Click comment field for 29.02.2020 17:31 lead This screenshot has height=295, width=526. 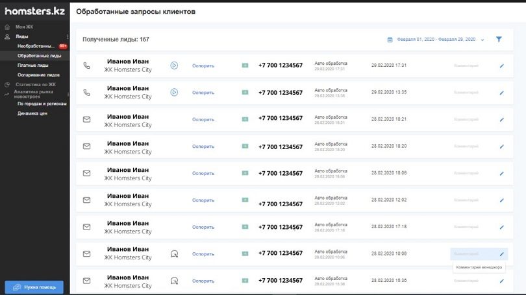pyautogui.click(x=466, y=65)
